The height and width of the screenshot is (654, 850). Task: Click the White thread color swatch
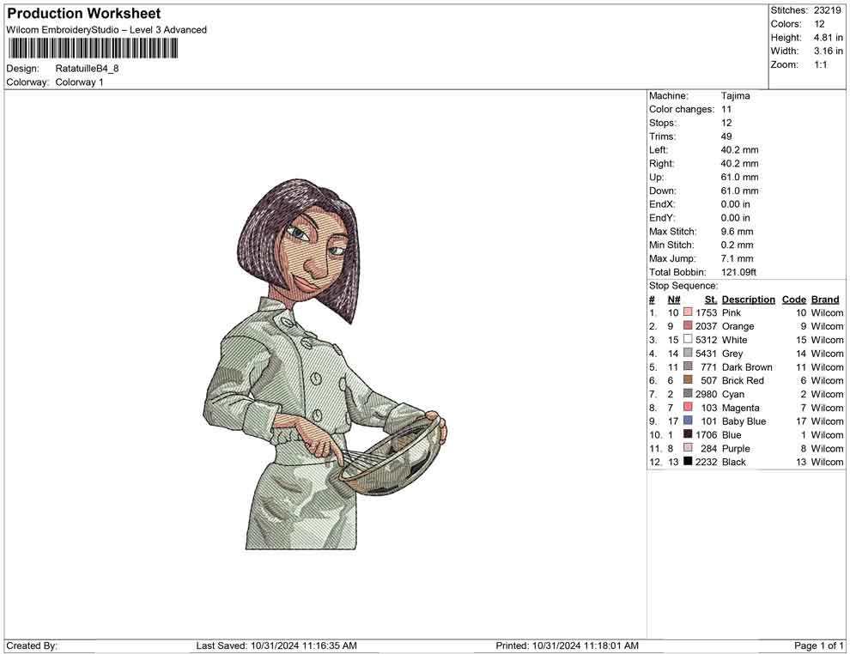(x=688, y=339)
